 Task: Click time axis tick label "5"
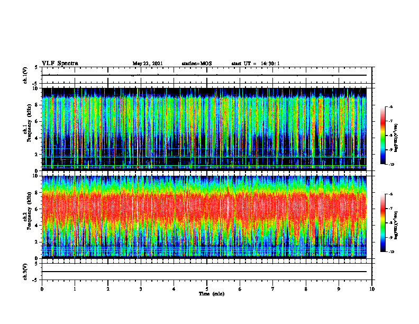point(207,289)
